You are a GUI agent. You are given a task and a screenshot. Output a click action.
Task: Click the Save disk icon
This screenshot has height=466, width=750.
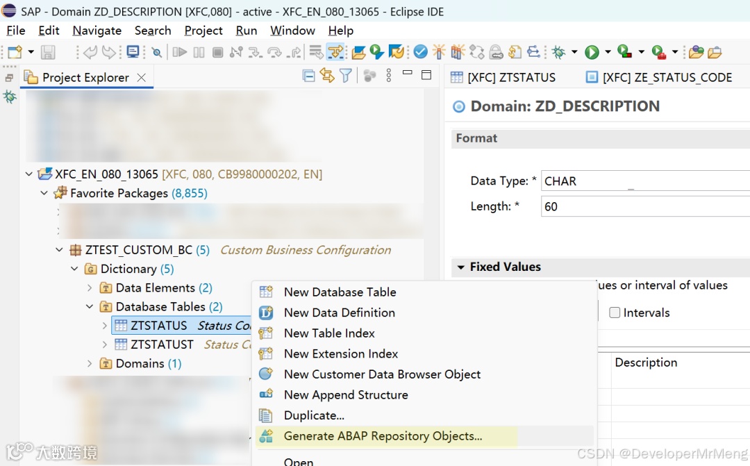[x=48, y=51]
